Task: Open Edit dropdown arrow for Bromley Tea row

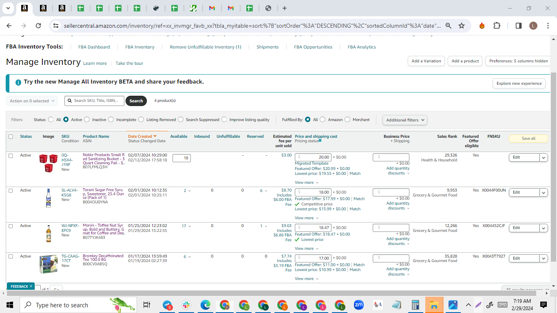Action: 544,258
